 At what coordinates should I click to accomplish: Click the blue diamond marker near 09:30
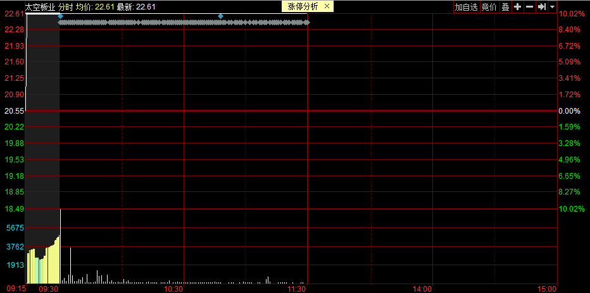coord(60,16)
